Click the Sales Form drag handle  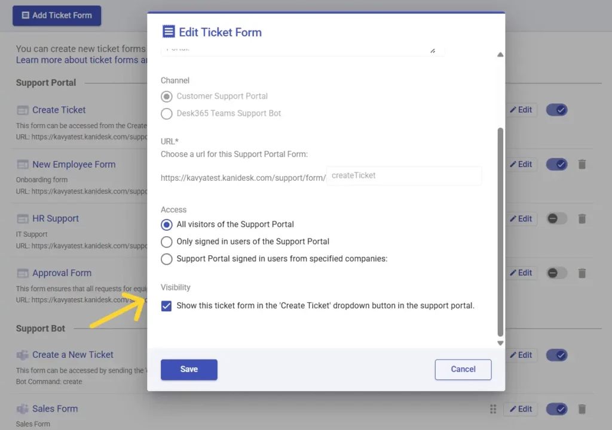[x=493, y=409]
